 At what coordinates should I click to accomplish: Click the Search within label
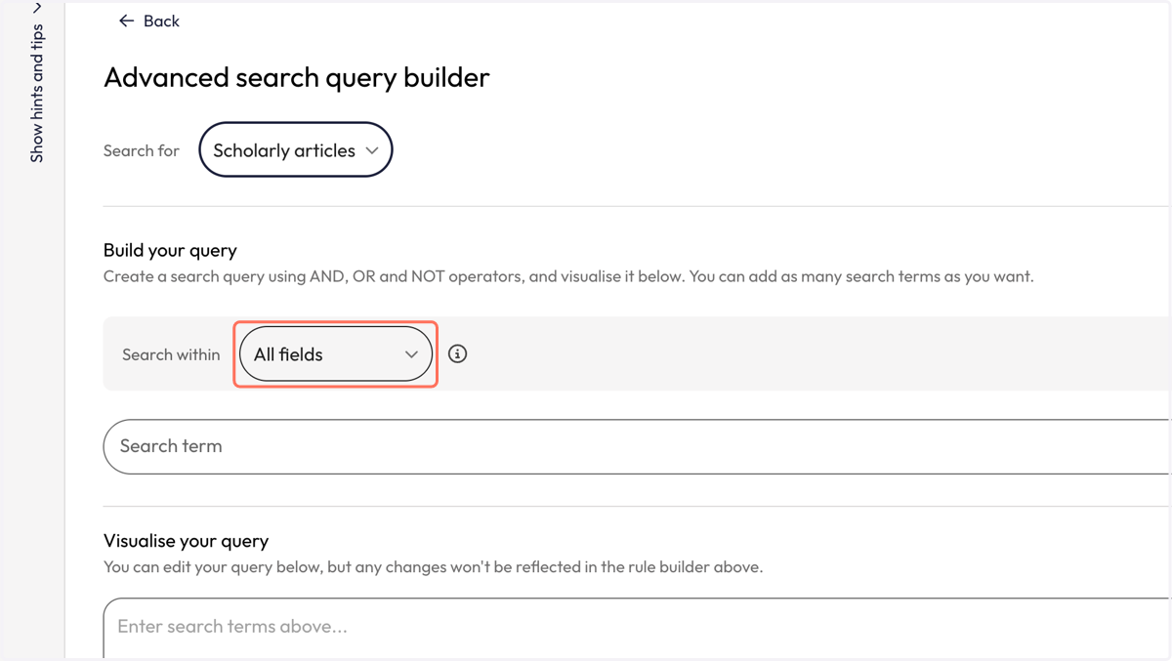(171, 354)
